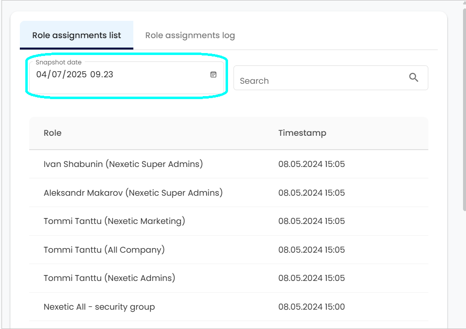The image size is (466, 329).
Task: Open the Role assignments log tab
Action: (190, 35)
